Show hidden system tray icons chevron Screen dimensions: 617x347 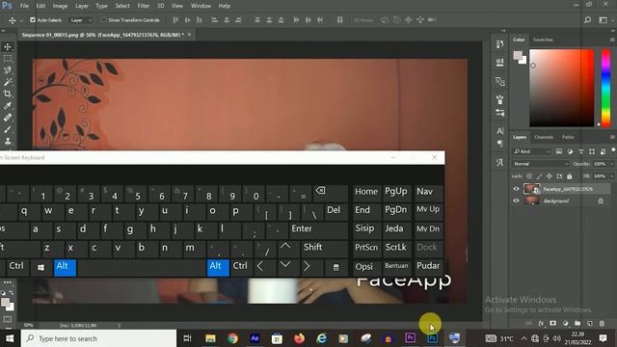[x=524, y=338]
